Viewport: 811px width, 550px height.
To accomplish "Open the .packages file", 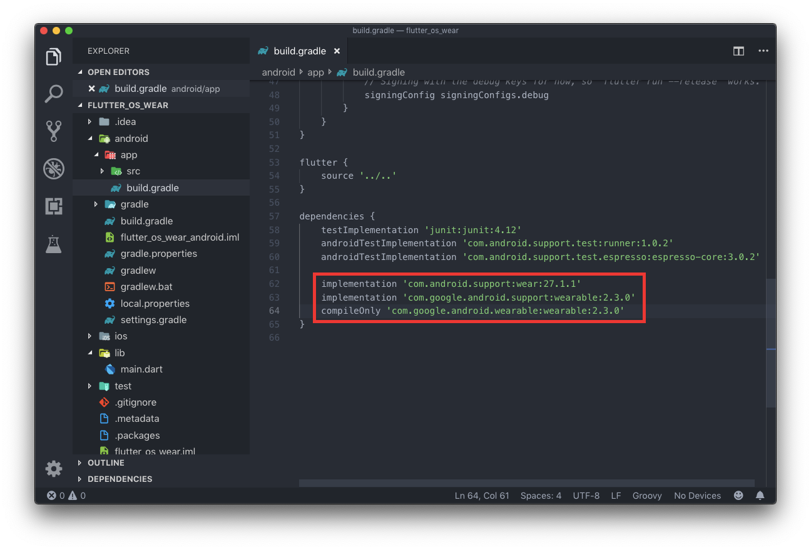I will pyautogui.click(x=161, y=436).
